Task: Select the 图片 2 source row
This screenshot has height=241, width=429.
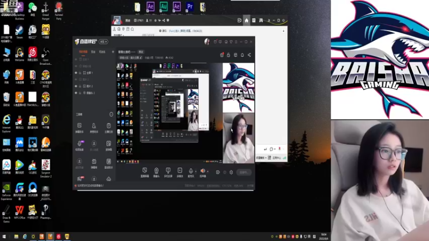Action: 94,86
